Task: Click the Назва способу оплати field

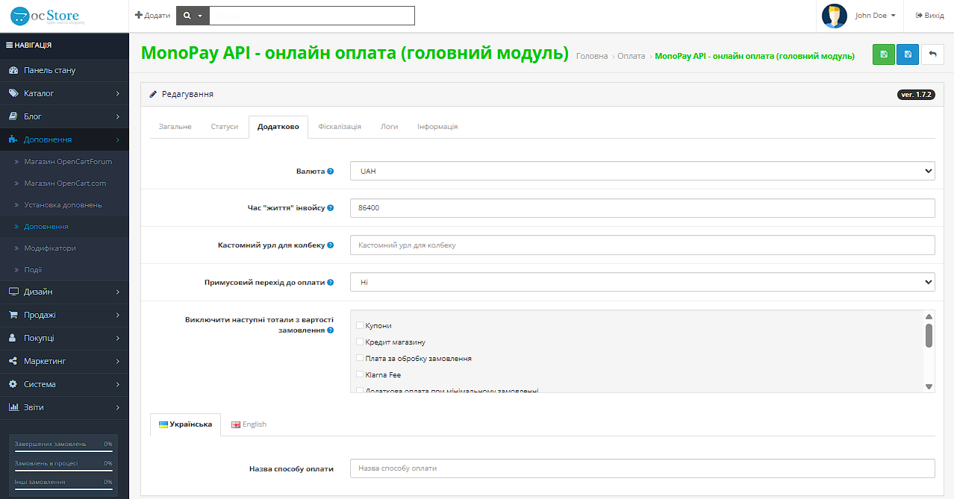Action: (x=642, y=468)
